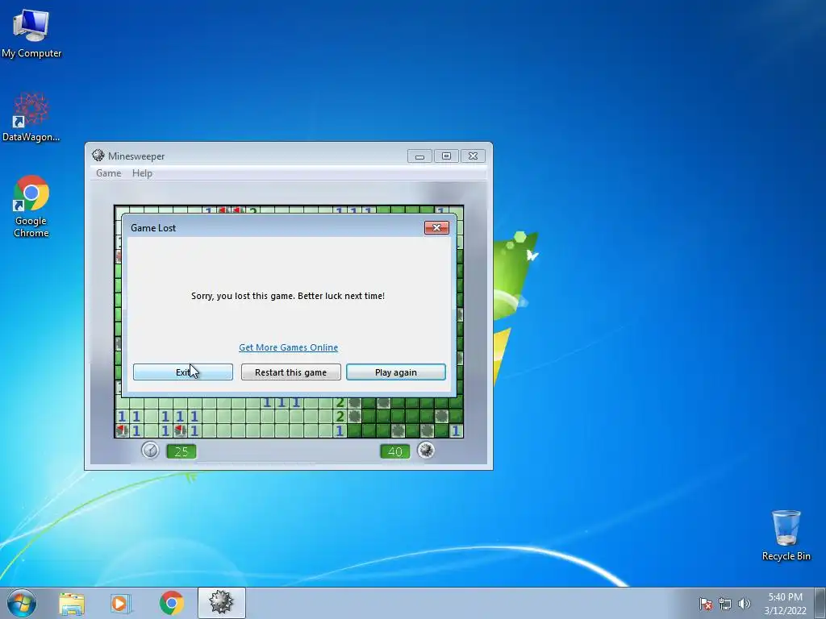This screenshot has height=619, width=826.
Task: Close the Minesweeper window
Action: (x=473, y=156)
